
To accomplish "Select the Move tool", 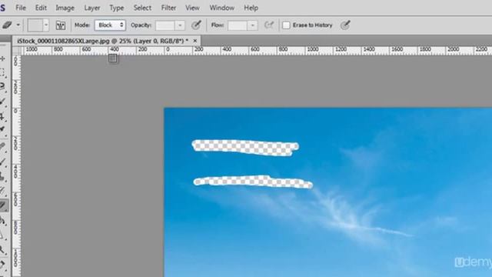I will [3, 58].
